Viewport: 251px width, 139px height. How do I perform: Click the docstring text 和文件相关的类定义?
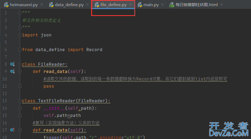pos(42,20)
